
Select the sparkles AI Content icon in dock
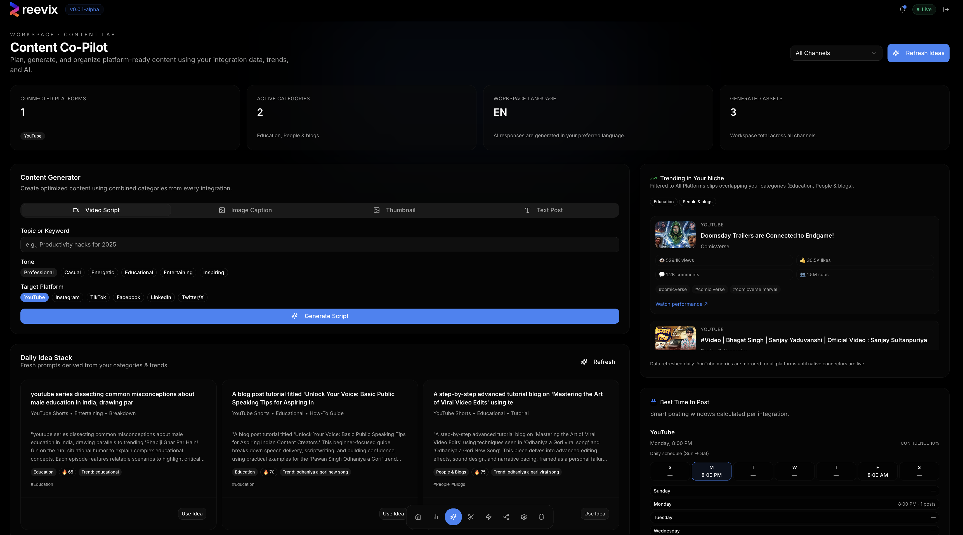453,517
